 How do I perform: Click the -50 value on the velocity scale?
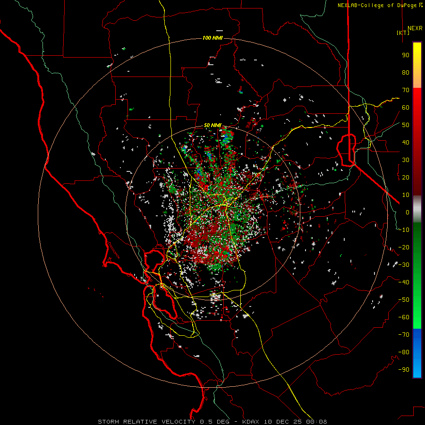tap(404, 300)
